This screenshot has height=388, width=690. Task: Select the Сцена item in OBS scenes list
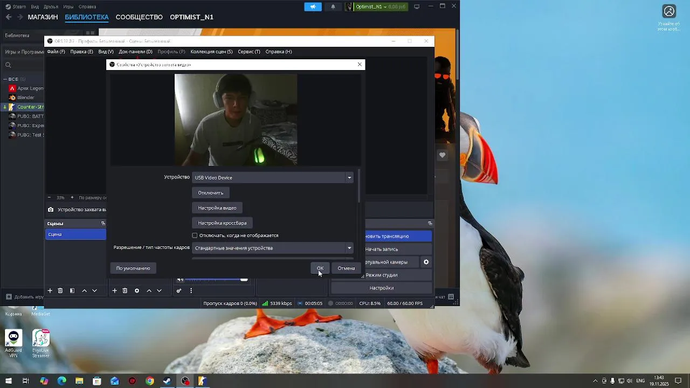75,234
